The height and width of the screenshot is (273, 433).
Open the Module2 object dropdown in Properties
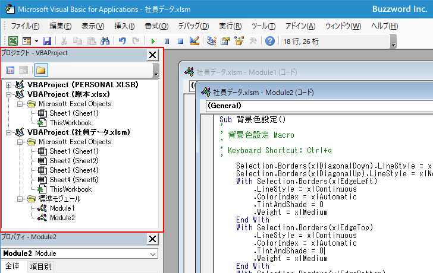[x=153, y=254]
